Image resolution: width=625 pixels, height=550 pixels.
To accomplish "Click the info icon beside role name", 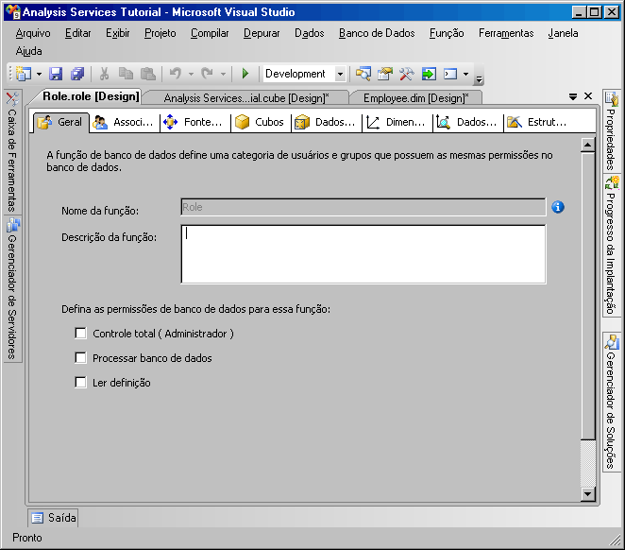I will point(558,207).
